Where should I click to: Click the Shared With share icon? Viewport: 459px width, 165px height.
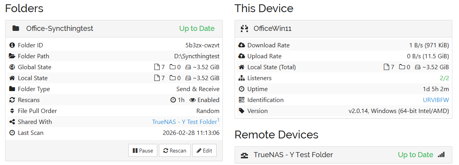click(12, 122)
